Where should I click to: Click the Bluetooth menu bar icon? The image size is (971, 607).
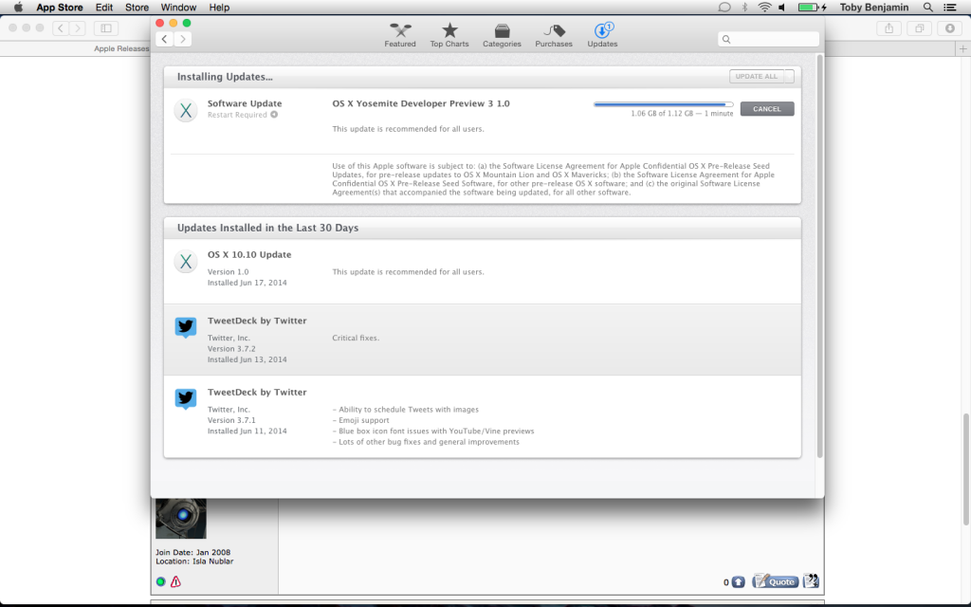click(x=745, y=8)
